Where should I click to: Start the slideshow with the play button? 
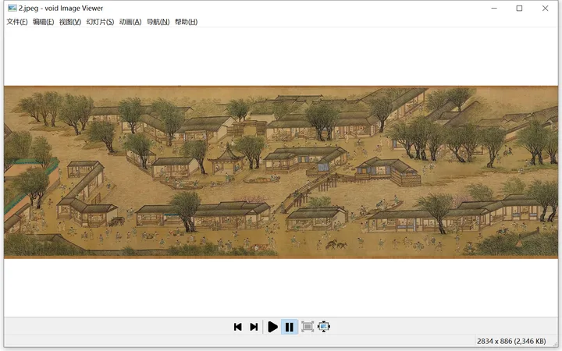coord(272,327)
